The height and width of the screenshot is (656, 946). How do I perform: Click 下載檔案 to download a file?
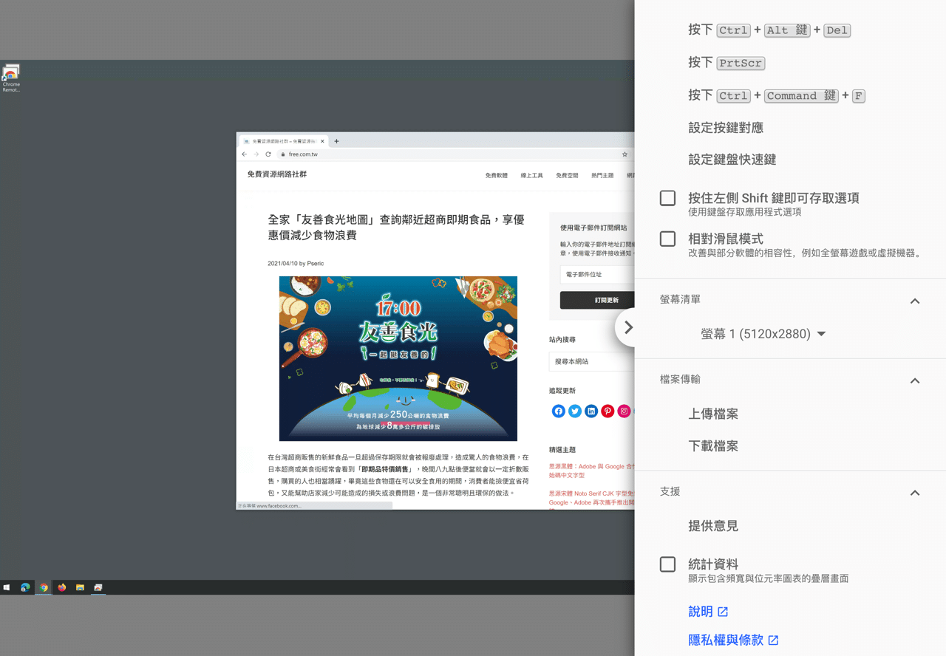point(713,446)
